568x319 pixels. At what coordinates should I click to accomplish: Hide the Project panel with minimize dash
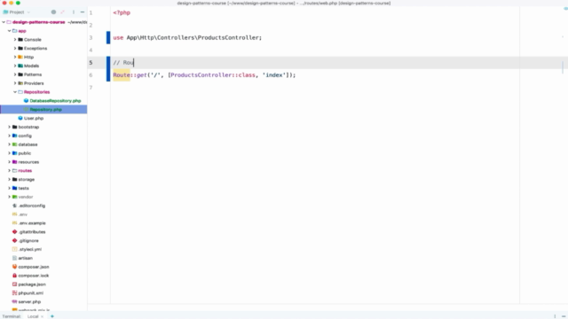tap(83, 12)
